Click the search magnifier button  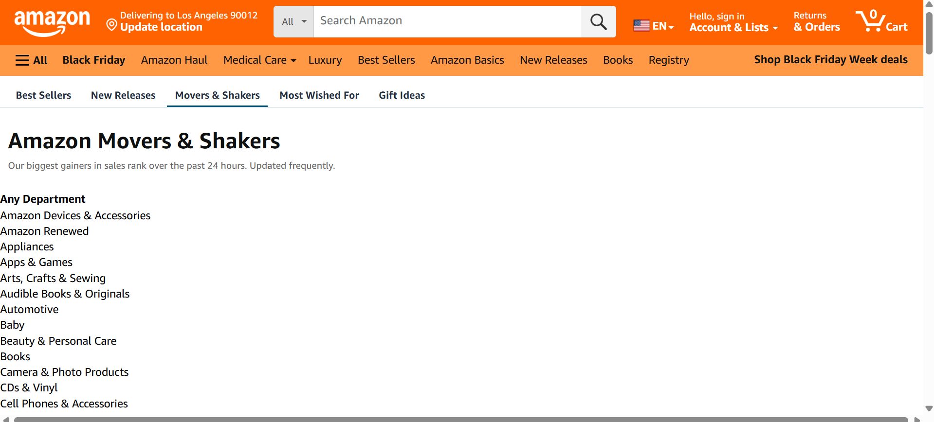tap(598, 21)
